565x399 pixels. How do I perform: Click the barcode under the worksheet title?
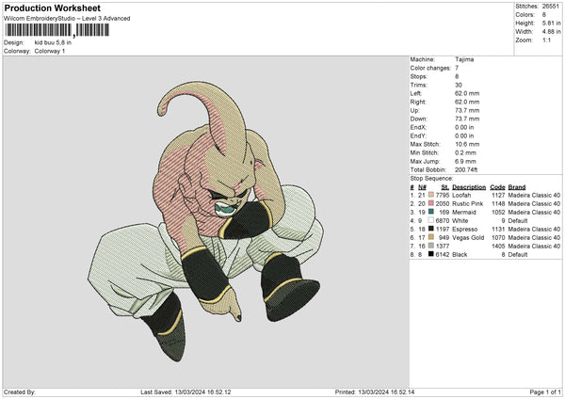[x=56, y=30]
